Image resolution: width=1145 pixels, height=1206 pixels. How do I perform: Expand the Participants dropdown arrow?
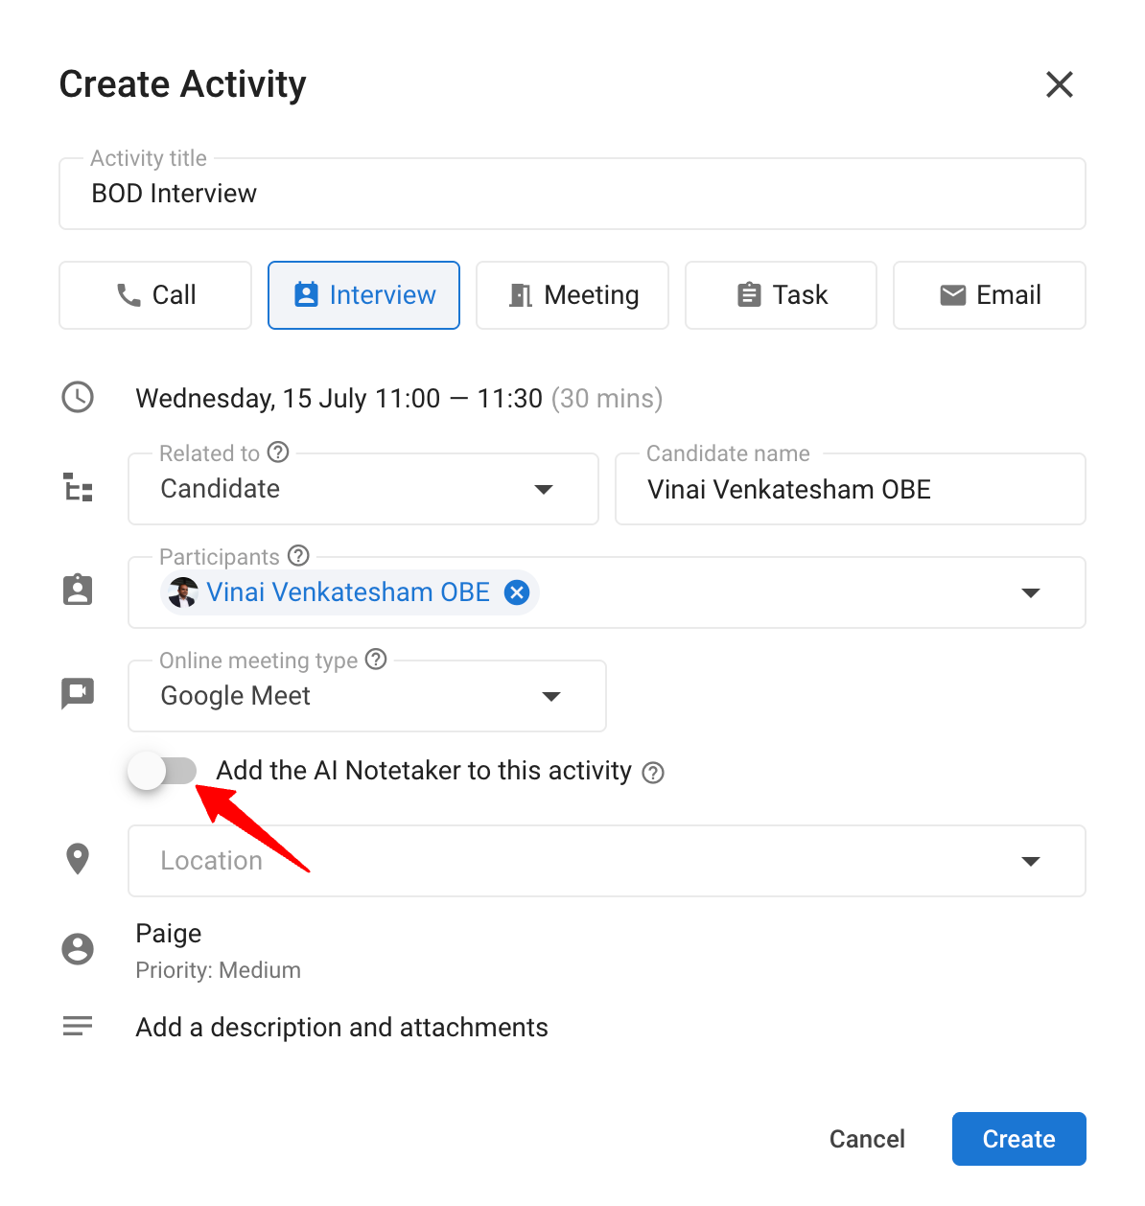pos(1031,592)
